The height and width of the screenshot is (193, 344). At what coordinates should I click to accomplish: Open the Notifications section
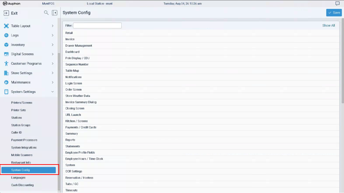coord(201,77)
